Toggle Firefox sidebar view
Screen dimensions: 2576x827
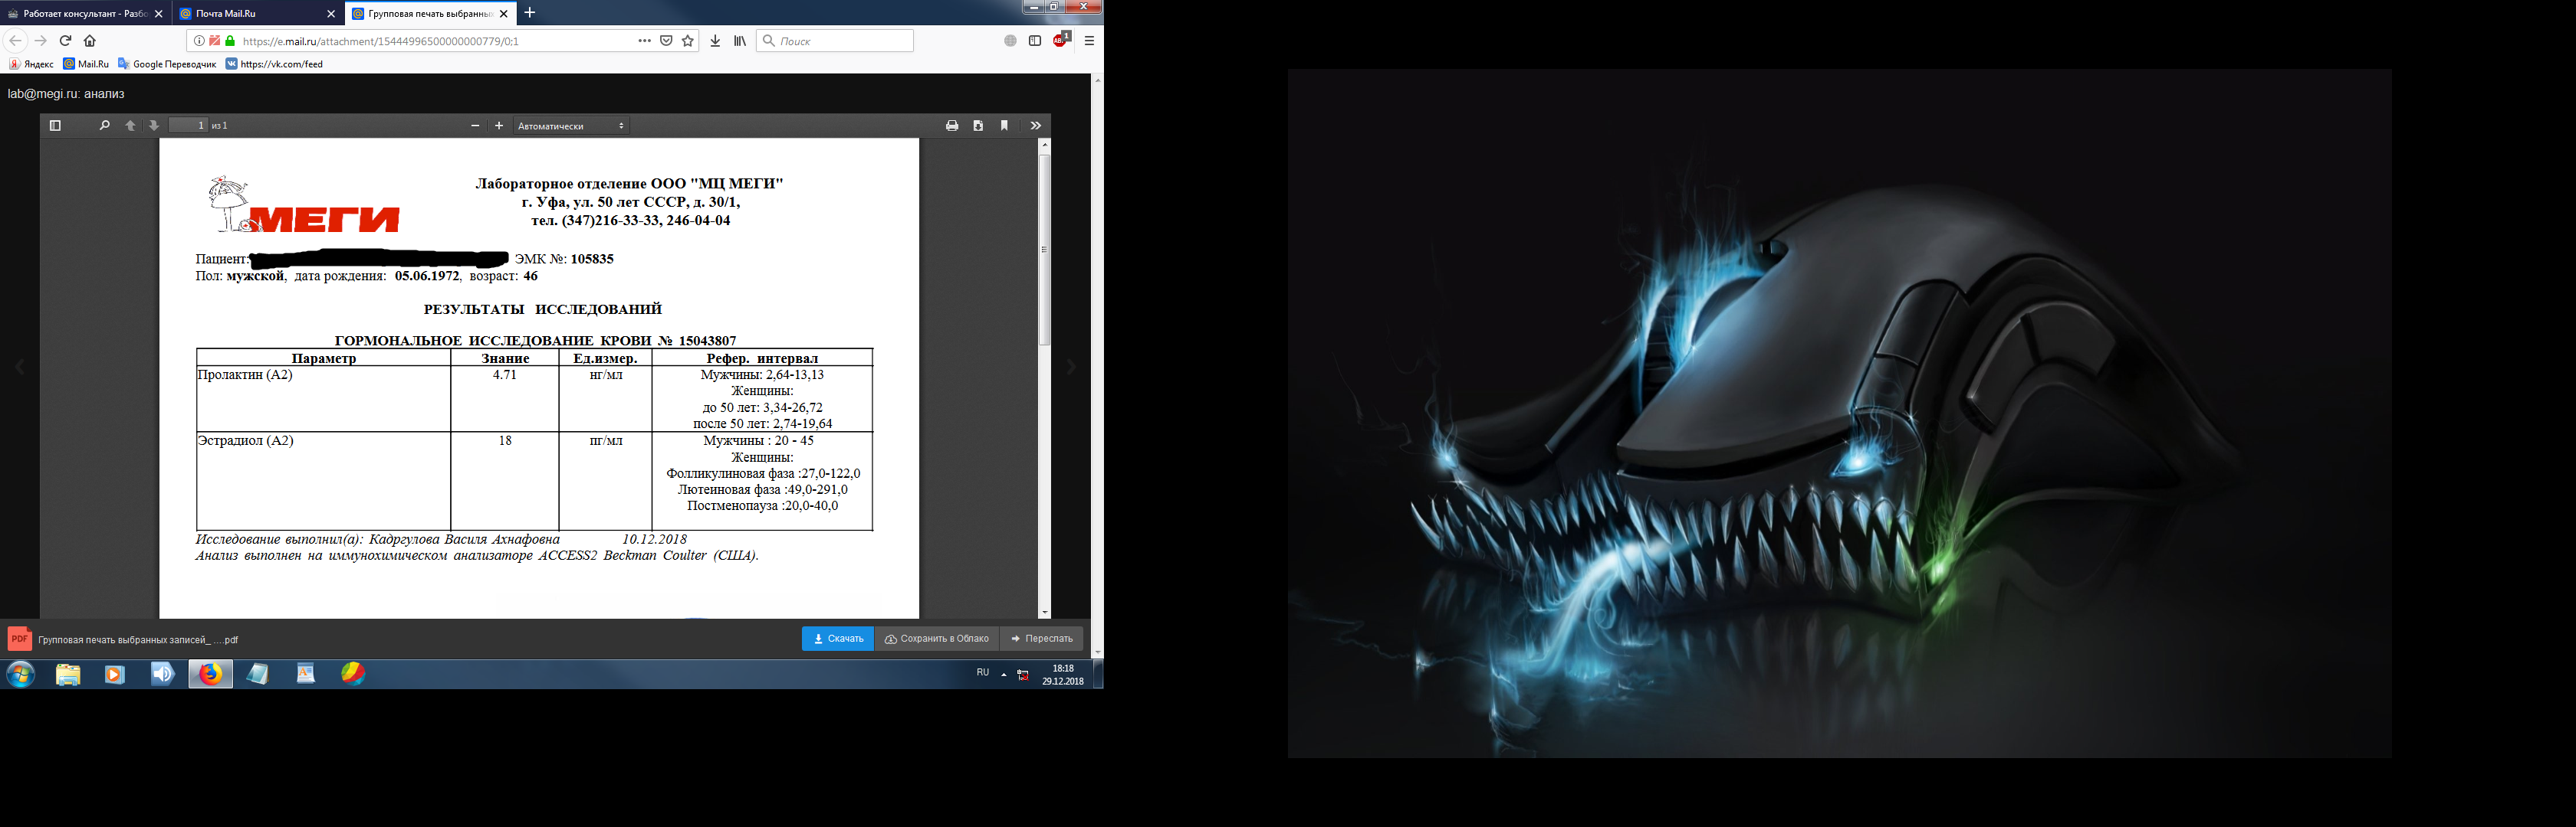[1035, 41]
